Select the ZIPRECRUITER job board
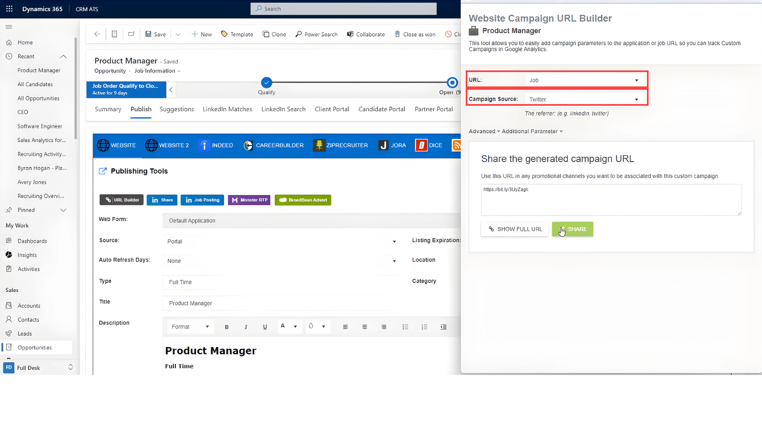 341,145
